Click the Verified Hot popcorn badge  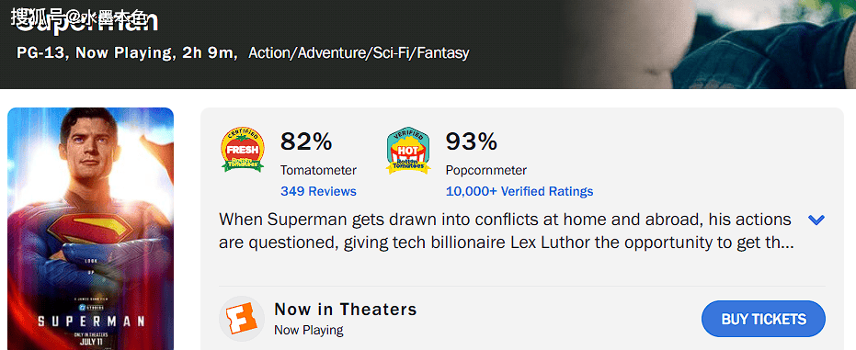coord(408,151)
